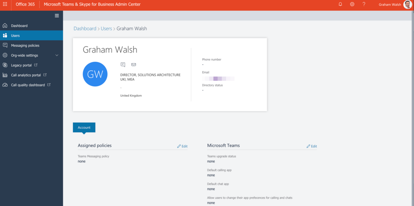Open the Office 365 app launcher grid
This screenshot has width=414, height=206.
click(5, 4)
